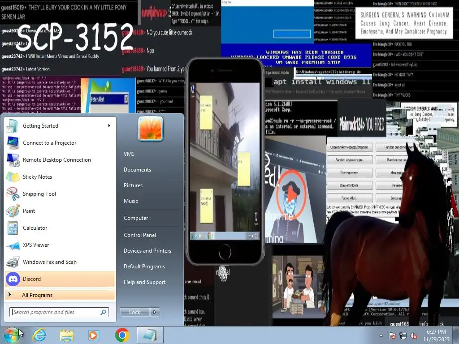
Task: Click the user account flower picture
Action: point(151,129)
